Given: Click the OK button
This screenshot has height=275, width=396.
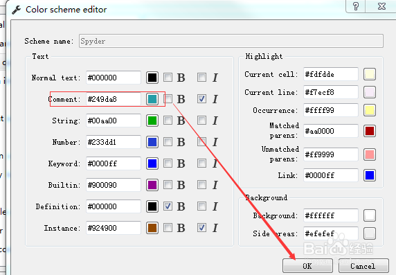Looking at the screenshot, I should 307,266.
